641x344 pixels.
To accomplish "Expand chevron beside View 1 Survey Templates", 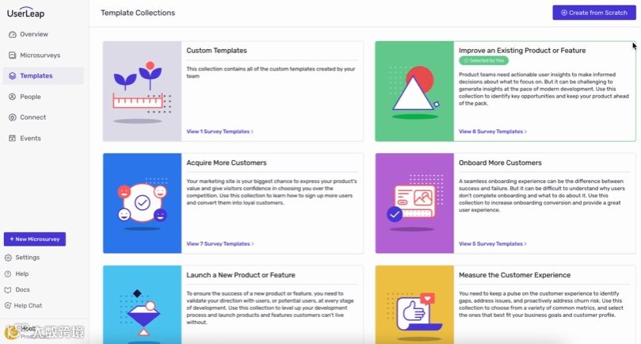I will coord(252,132).
